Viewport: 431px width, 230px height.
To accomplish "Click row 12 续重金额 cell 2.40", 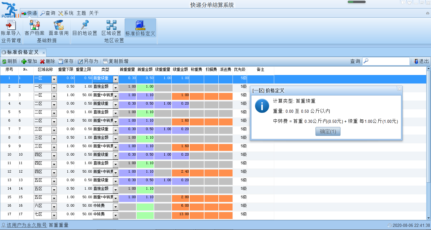I will tap(180, 173).
